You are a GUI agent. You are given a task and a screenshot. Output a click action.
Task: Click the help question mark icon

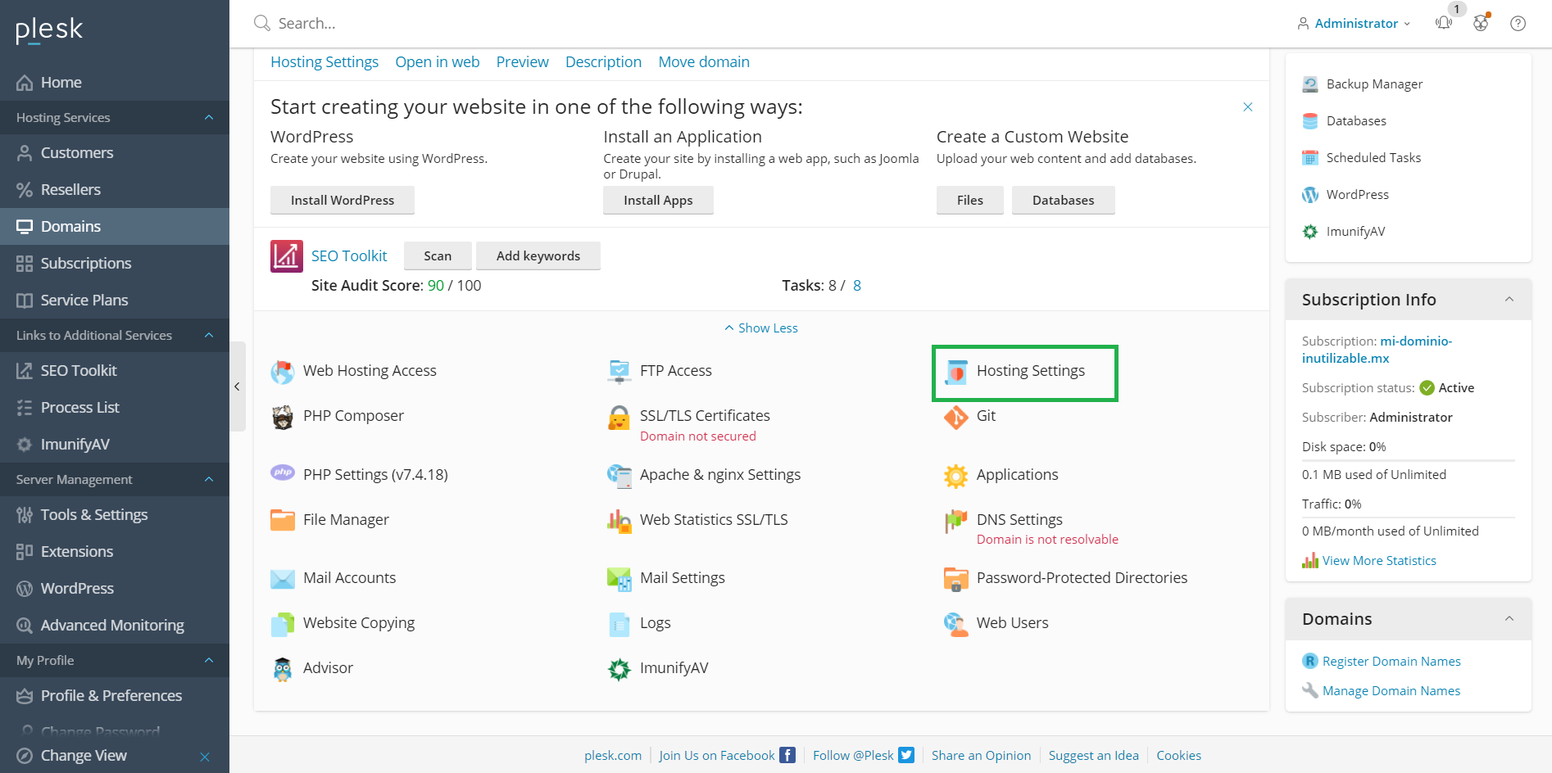[1518, 23]
